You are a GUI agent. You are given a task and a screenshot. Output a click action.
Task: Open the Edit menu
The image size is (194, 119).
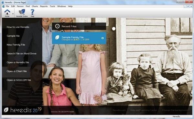[x=13, y=6]
